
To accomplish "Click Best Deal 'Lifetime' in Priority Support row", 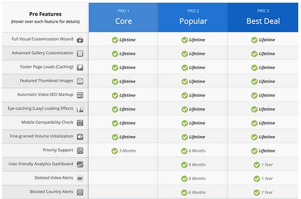I will (x=267, y=151).
